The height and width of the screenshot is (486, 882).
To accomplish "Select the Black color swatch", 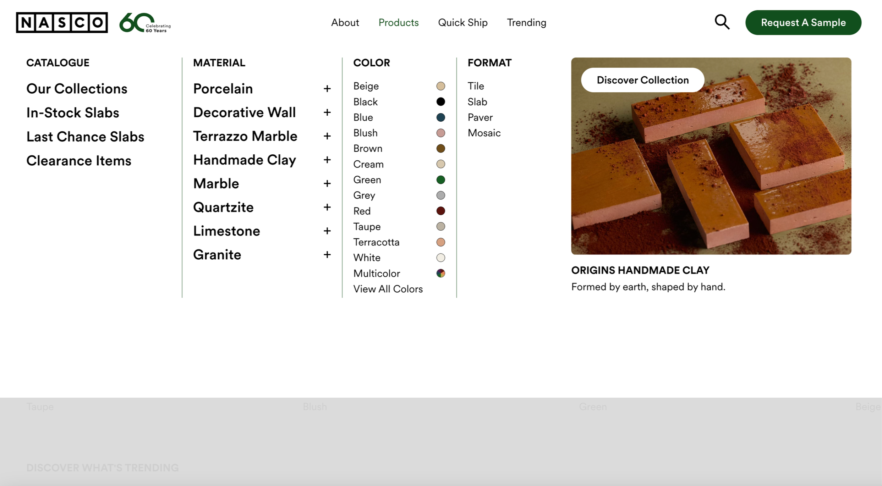I will pyautogui.click(x=440, y=102).
